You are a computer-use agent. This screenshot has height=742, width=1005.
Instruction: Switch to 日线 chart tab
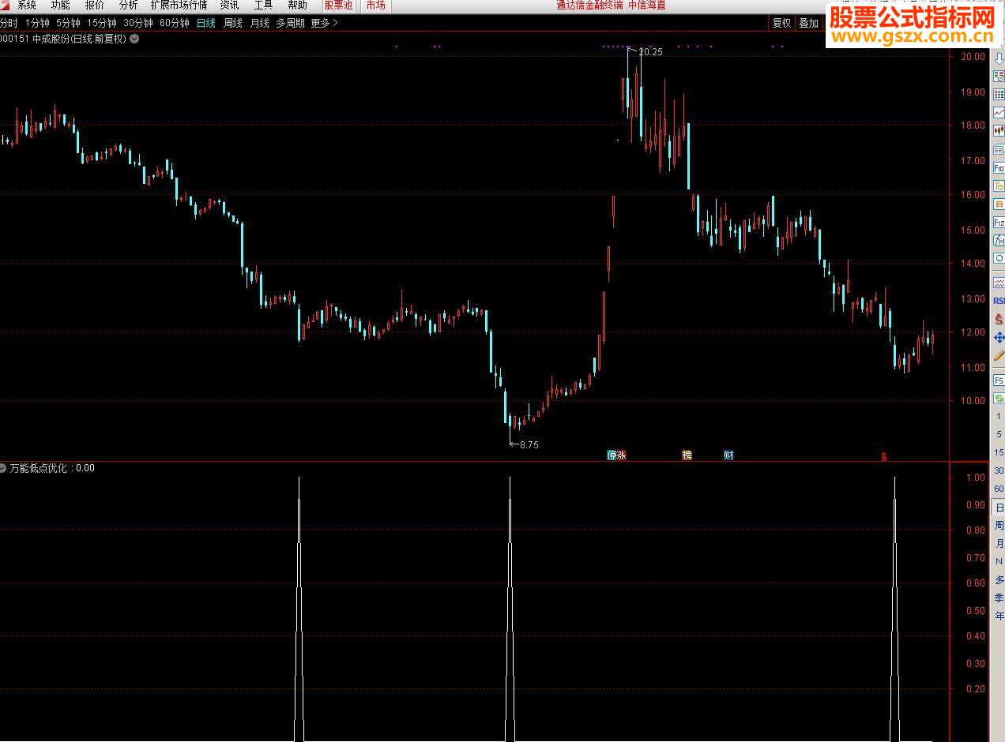click(205, 23)
